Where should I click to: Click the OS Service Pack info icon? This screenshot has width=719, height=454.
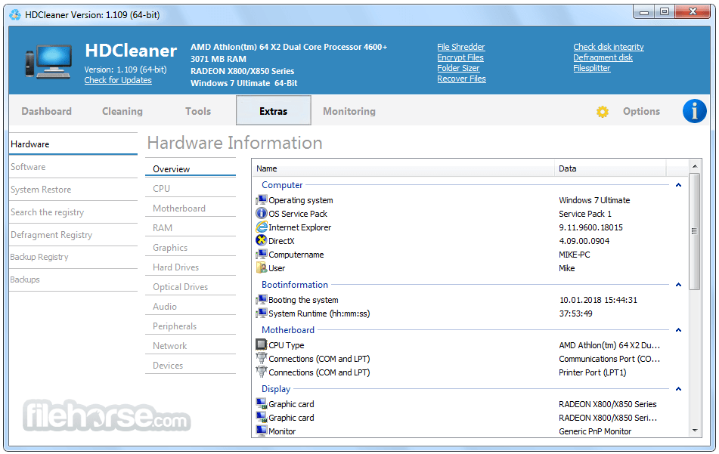click(262, 214)
